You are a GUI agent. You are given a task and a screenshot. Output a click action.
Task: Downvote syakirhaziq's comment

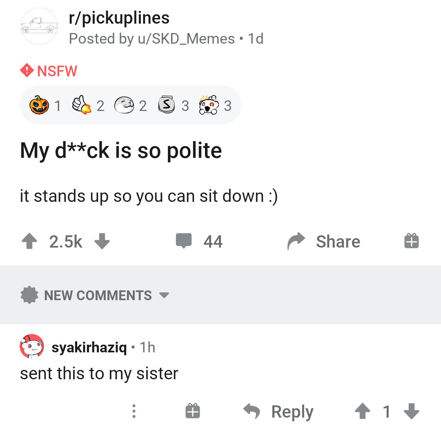pyautogui.click(x=411, y=412)
